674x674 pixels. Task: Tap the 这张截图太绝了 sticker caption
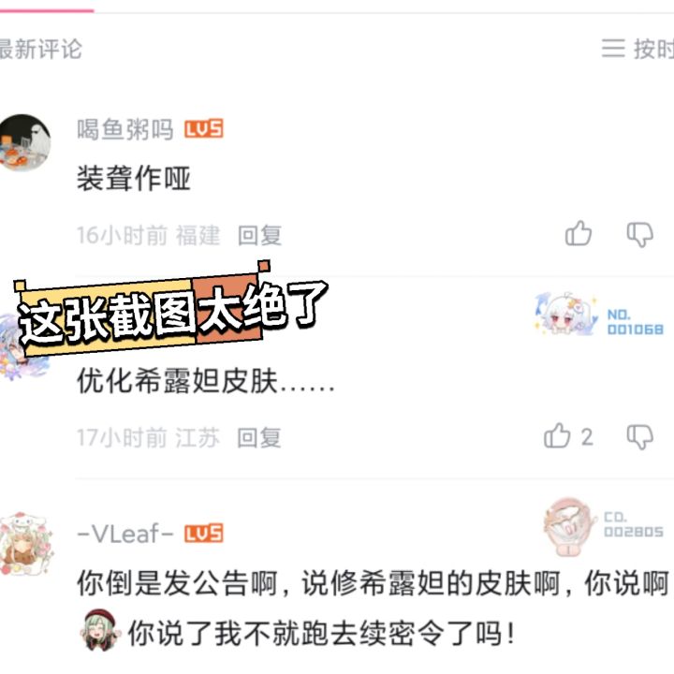(172, 313)
